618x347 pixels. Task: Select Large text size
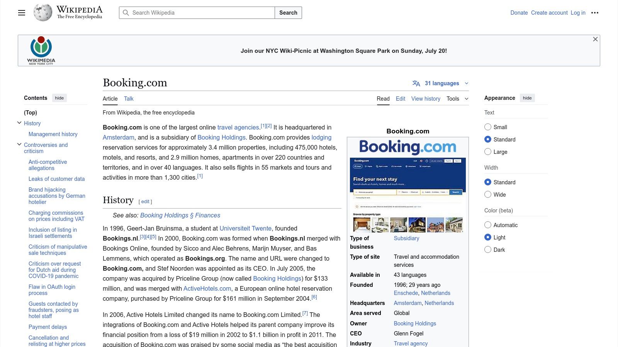point(488,152)
